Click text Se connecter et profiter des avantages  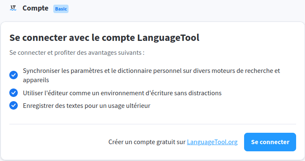pyautogui.click(x=77, y=53)
